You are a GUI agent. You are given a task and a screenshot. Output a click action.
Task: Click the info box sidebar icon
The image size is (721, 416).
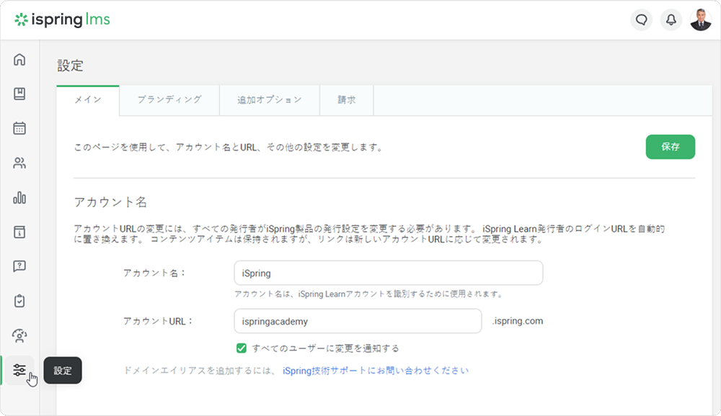click(x=19, y=232)
